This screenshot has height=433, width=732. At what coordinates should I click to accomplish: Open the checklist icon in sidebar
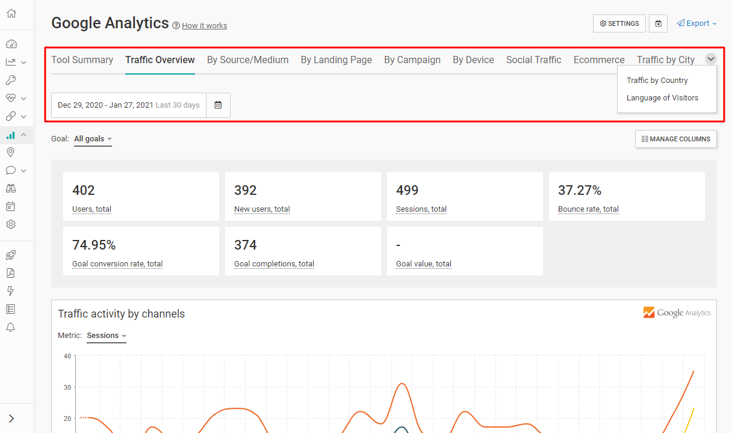tap(11, 309)
